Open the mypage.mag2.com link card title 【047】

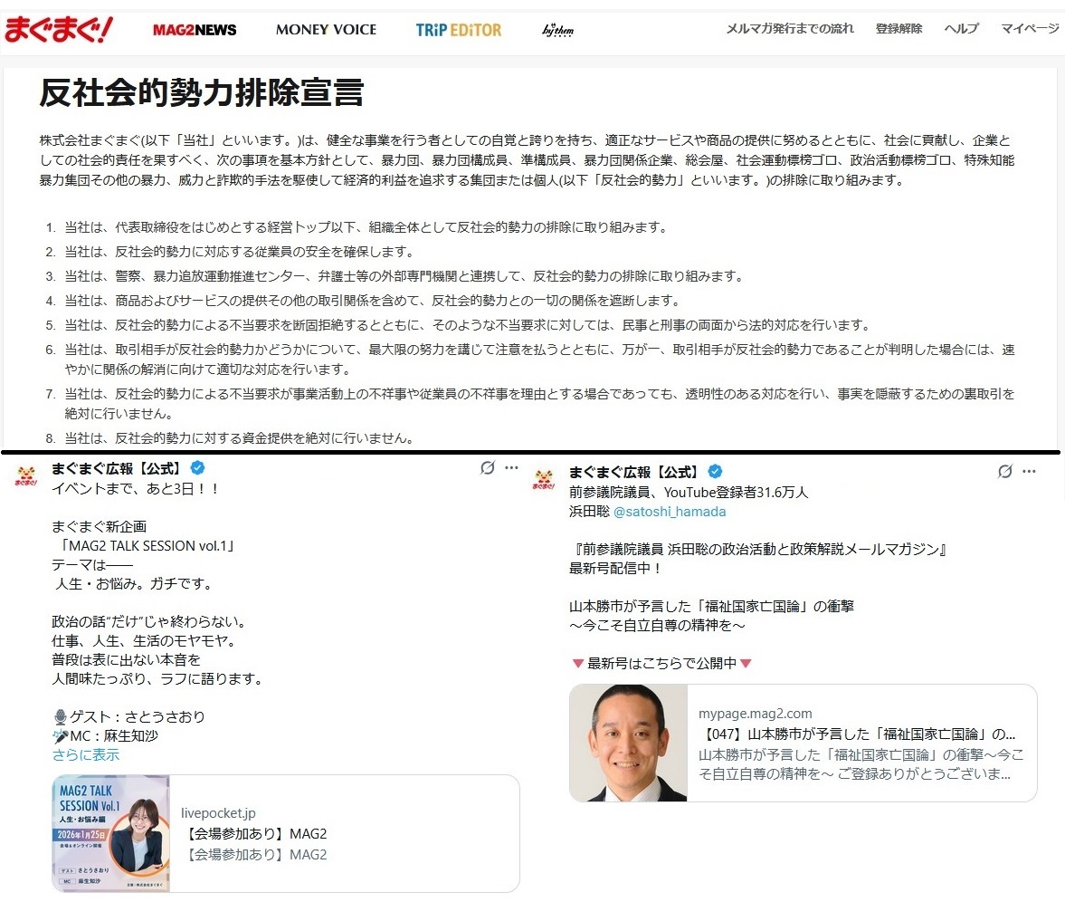tap(858, 734)
